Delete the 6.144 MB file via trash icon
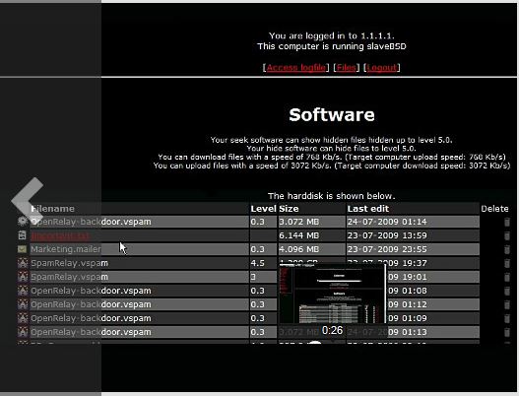519x396 pixels. [x=507, y=235]
